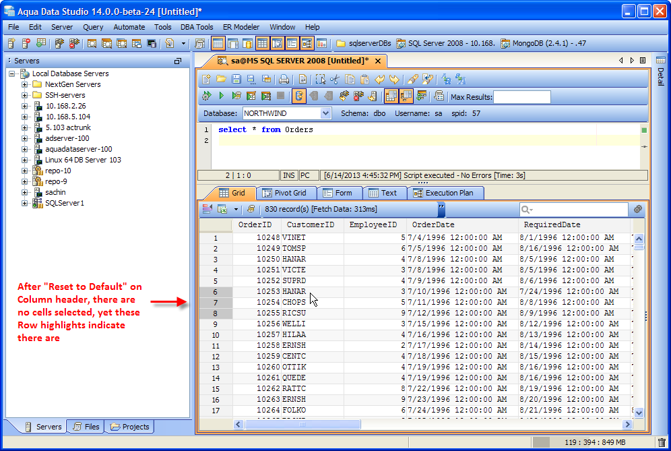This screenshot has width=671, height=451.
Task: Click the Excel export icon in grid toolbar
Action: [222, 209]
